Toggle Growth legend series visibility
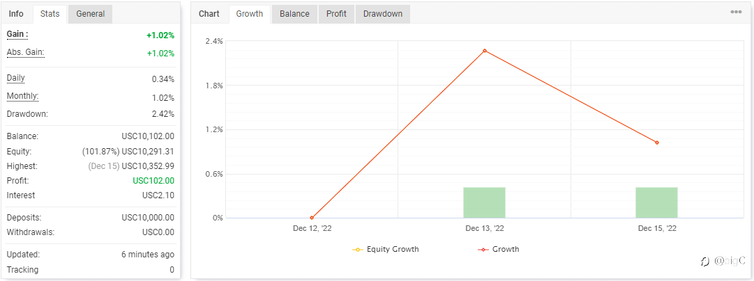754x281 pixels. (x=498, y=249)
